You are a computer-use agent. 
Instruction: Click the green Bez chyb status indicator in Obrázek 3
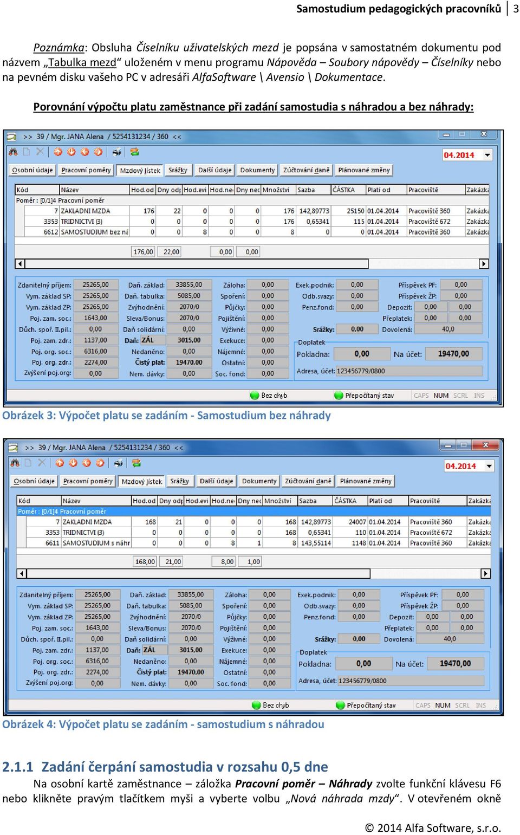(x=254, y=396)
